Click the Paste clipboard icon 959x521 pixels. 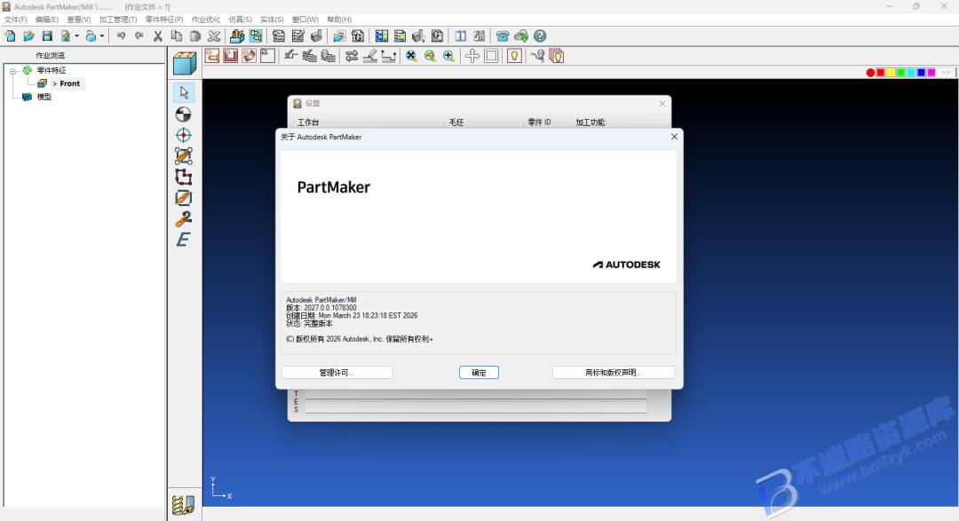195,36
